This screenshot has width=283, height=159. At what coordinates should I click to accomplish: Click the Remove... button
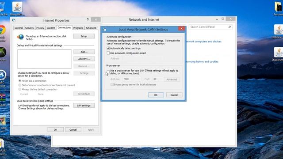pyautogui.click(x=84, y=66)
